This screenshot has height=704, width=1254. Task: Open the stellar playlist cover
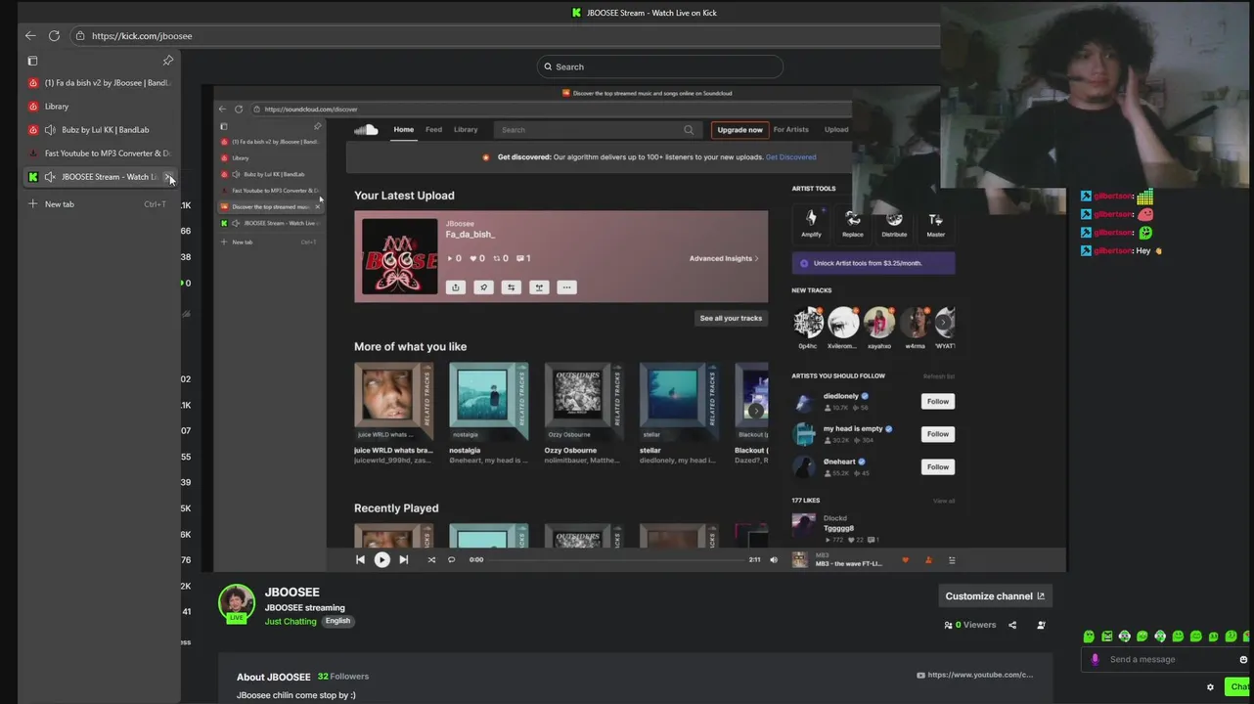[679, 402]
